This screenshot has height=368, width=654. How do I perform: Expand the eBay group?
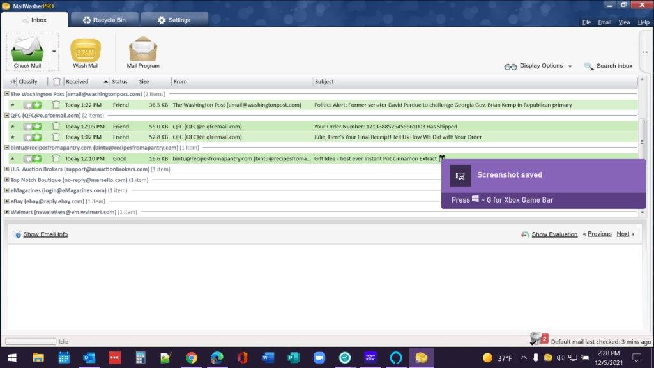6,201
